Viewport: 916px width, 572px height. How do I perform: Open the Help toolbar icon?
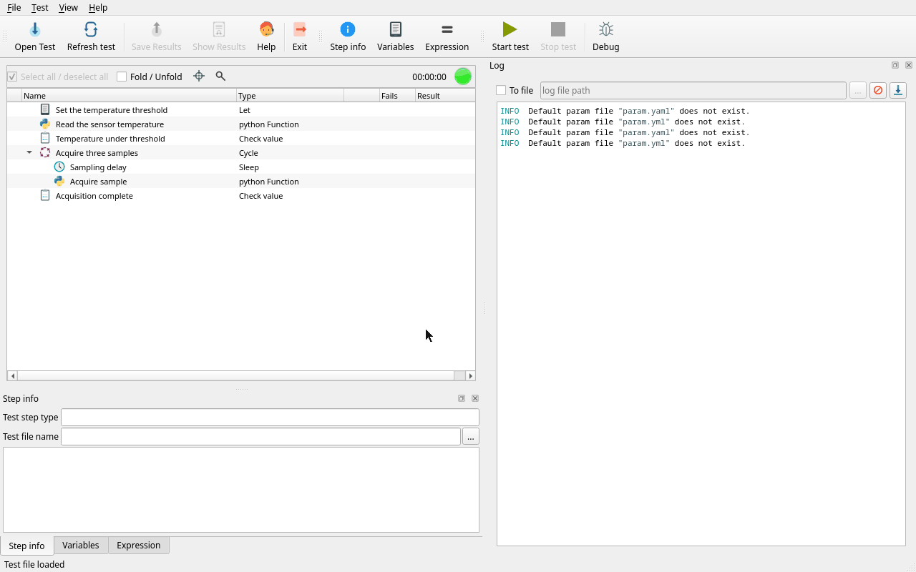[x=266, y=29]
